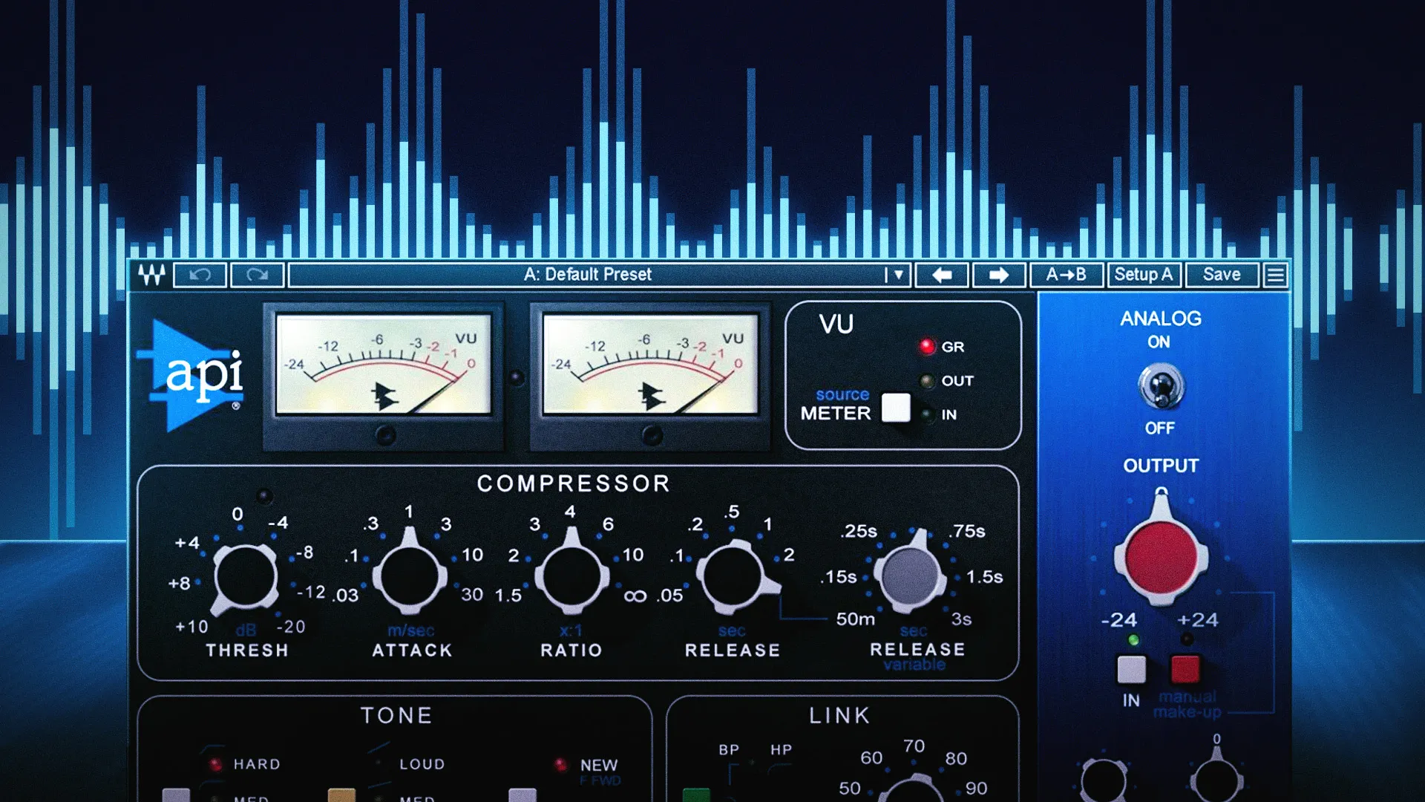Viewport: 1425px width, 802px height.
Task: Copy settings with A→B button
Action: (x=1066, y=275)
